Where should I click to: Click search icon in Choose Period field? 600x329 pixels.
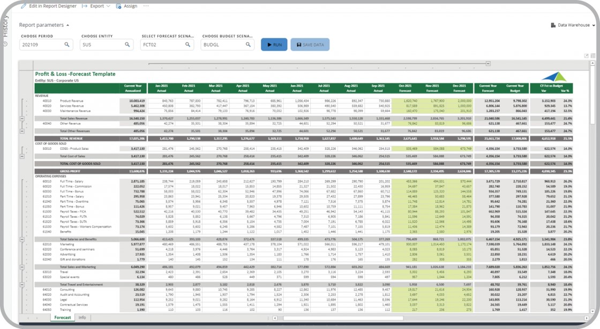click(67, 45)
